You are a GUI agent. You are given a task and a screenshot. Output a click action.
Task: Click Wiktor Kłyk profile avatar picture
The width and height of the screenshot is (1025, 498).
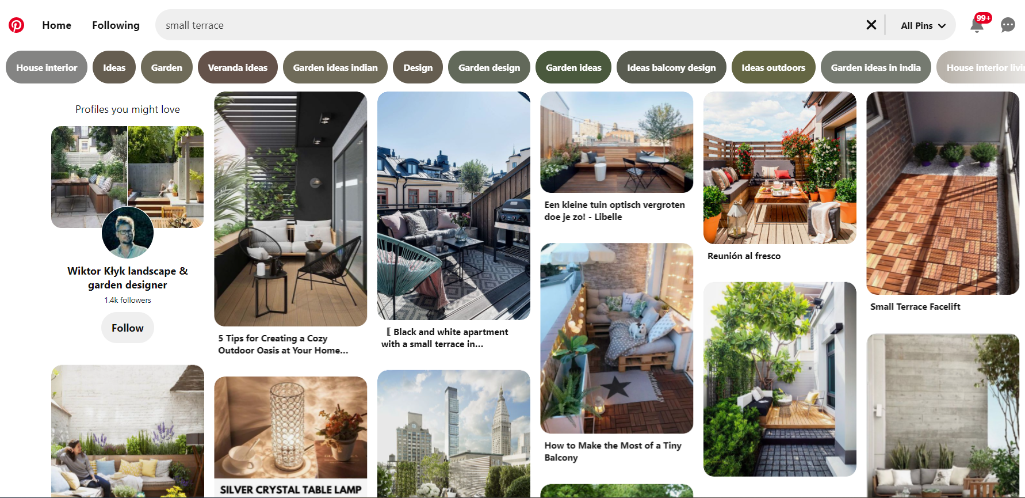(128, 232)
